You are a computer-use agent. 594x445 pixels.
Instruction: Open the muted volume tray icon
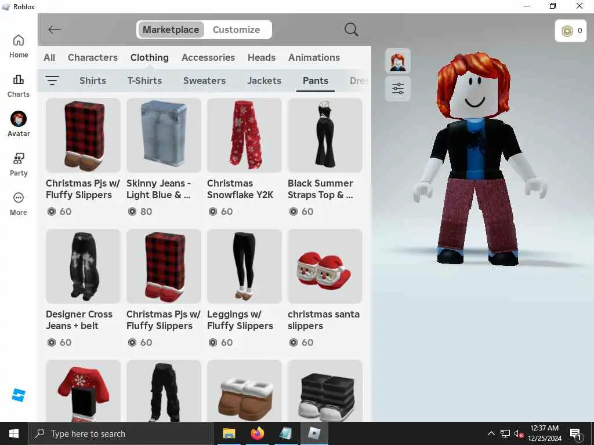coord(519,433)
